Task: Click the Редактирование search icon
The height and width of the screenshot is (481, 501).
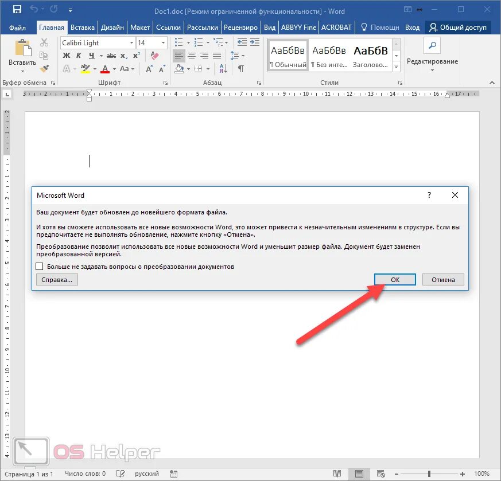Action: tap(432, 46)
